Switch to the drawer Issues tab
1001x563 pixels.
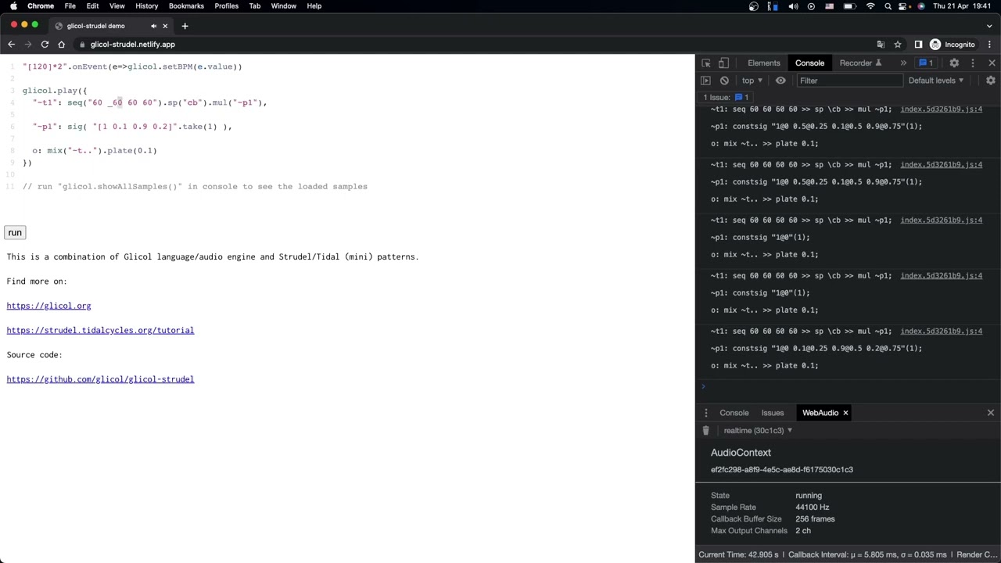coord(772,413)
